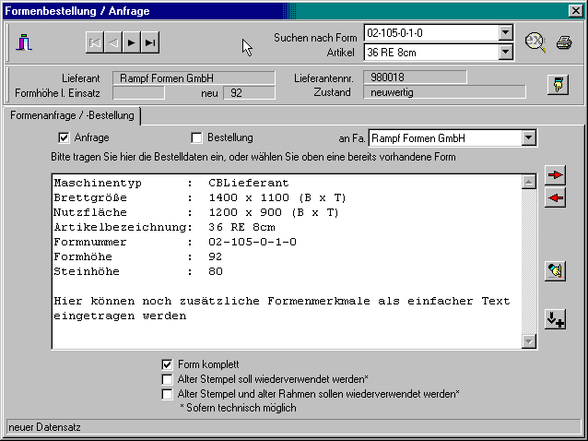Click the hand-writing edit icon

click(x=555, y=270)
